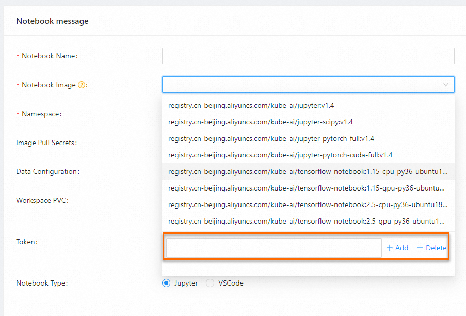Click the Notebook Image help question-mark icon
The width and height of the screenshot is (466, 316).
[x=82, y=85]
